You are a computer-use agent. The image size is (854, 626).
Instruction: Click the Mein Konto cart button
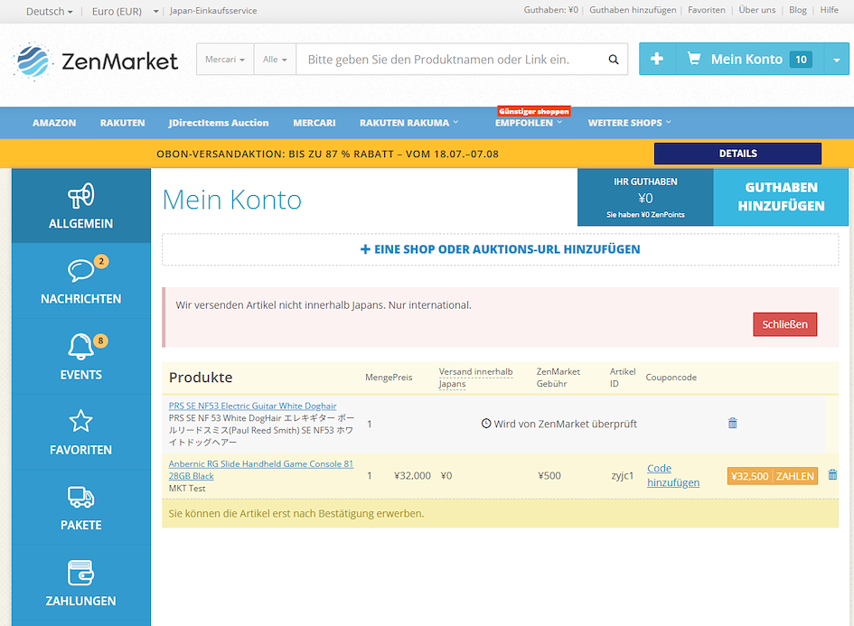(750, 59)
